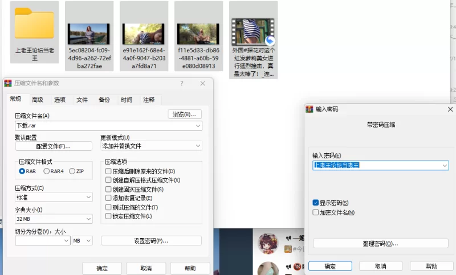Image resolution: width=456 pixels, height=275 pixels.
Task: Switch to the 高级 tab
Action: [38, 100]
